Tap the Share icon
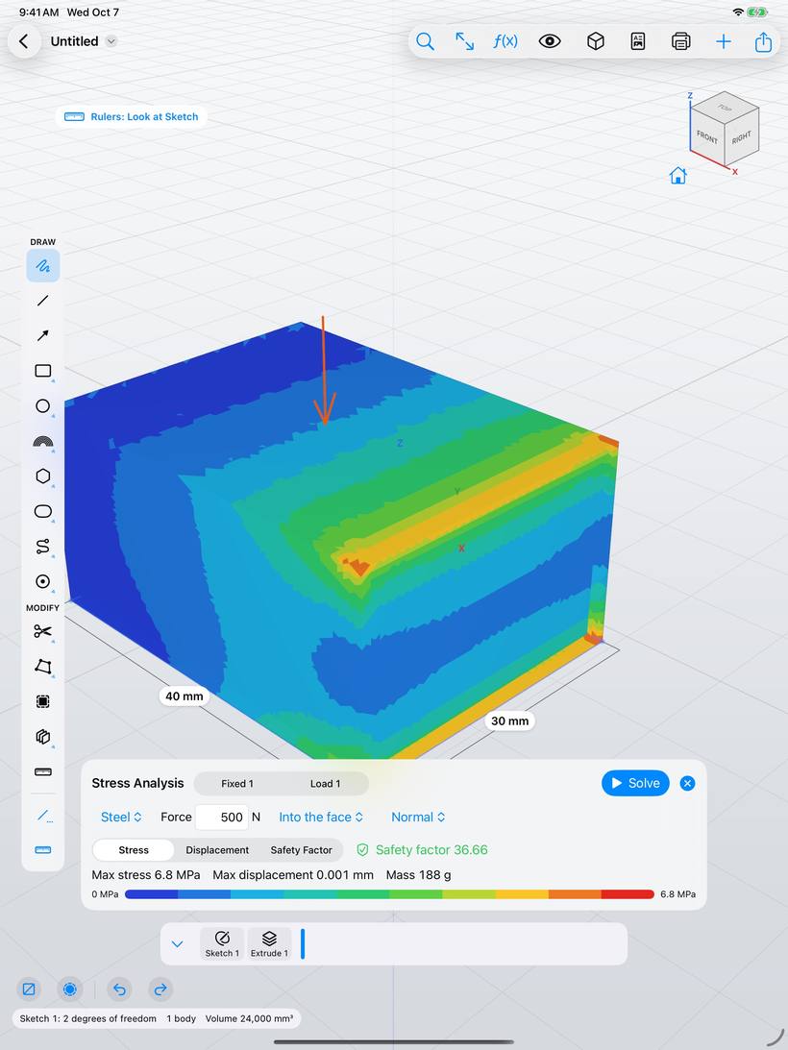Viewport: 788px width, 1050px height. pyautogui.click(x=763, y=41)
